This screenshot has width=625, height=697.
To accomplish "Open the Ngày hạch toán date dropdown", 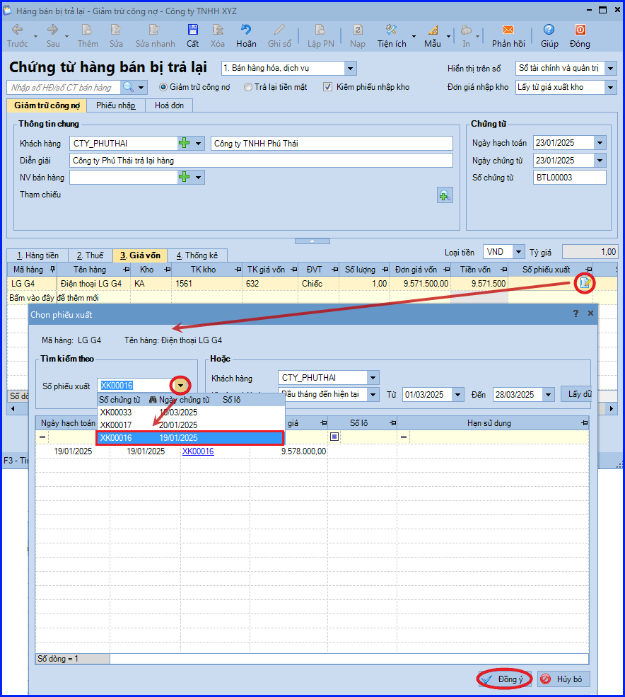I will pyautogui.click(x=600, y=143).
